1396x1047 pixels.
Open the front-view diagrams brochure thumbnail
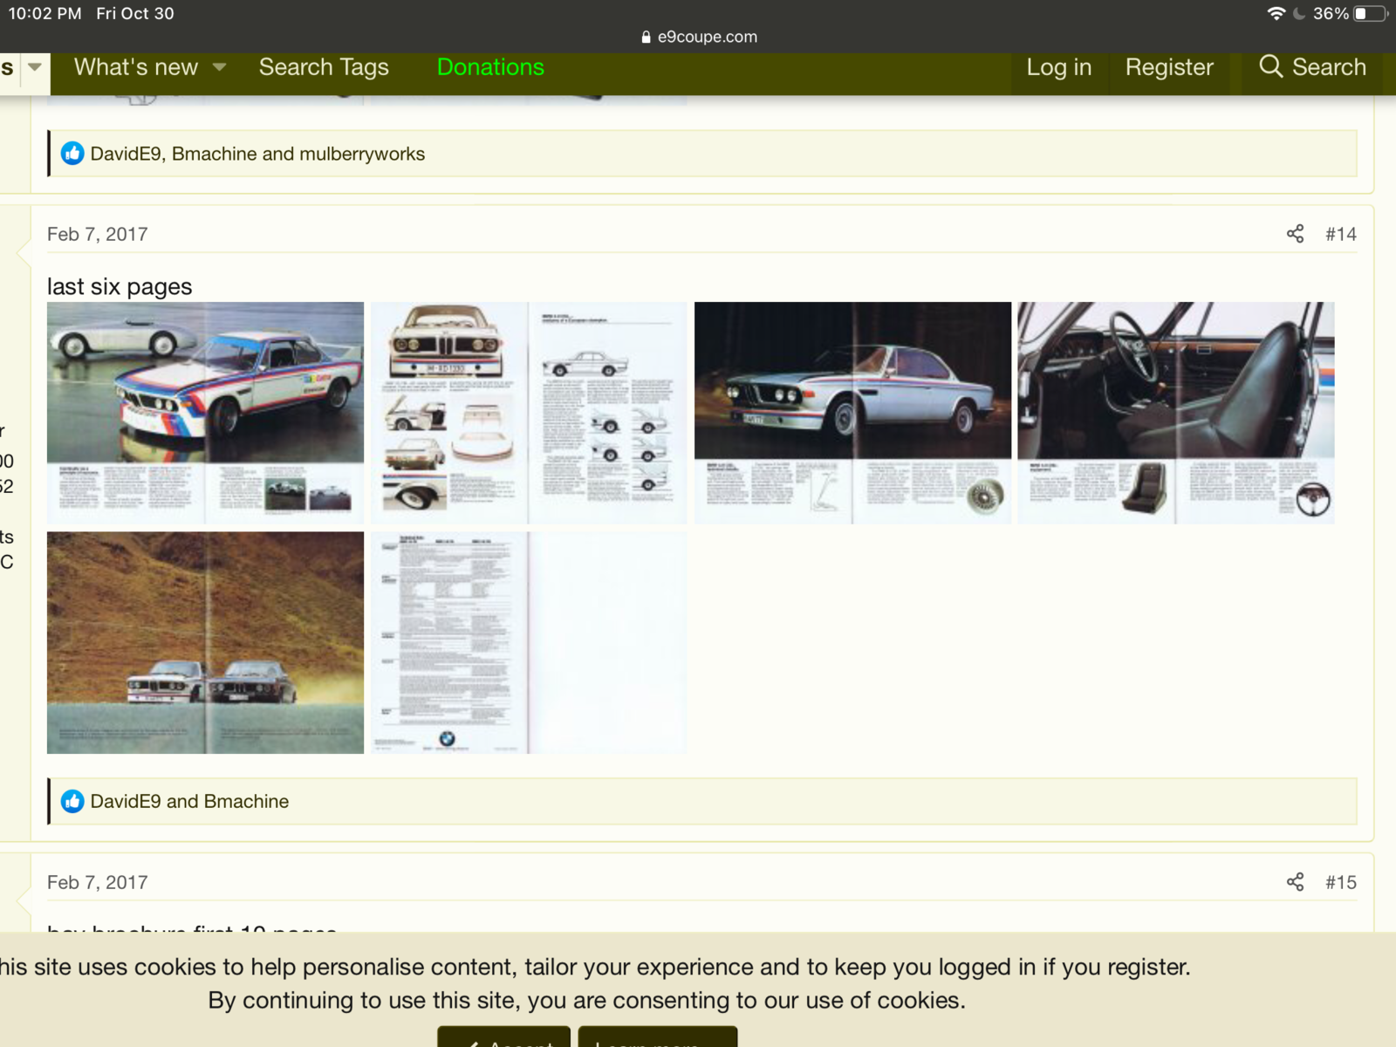[529, 413]
